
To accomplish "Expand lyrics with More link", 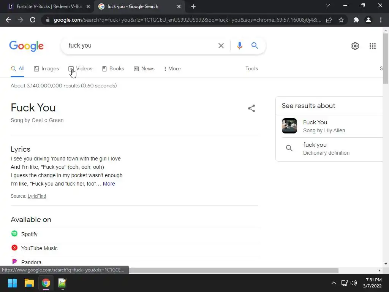I will [x=109, y=184].
